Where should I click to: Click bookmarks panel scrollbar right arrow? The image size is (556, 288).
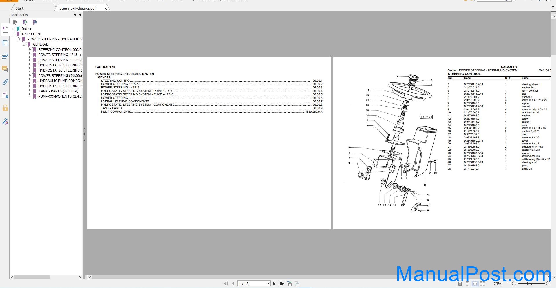80,277
